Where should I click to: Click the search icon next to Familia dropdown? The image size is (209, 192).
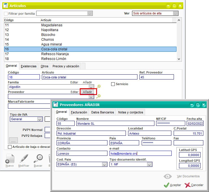(98, 87)
